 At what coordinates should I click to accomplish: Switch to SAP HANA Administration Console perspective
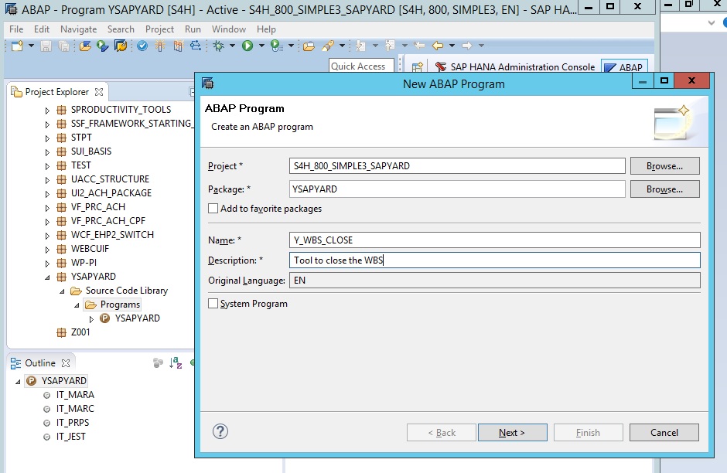[x=514, y=67]
